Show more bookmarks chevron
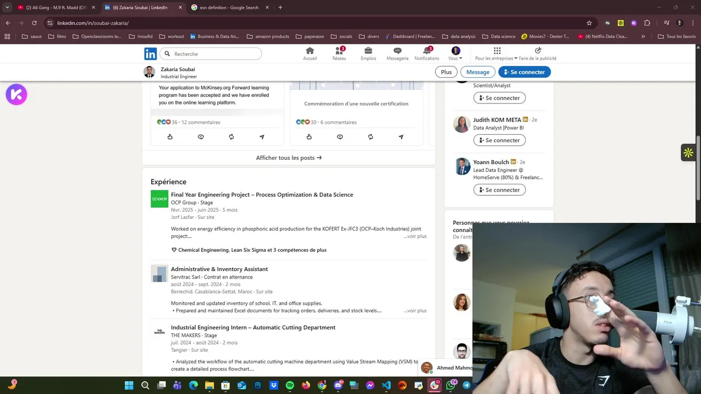The width and height of the screenshot is (701, 394). click(x=643, y=37)
